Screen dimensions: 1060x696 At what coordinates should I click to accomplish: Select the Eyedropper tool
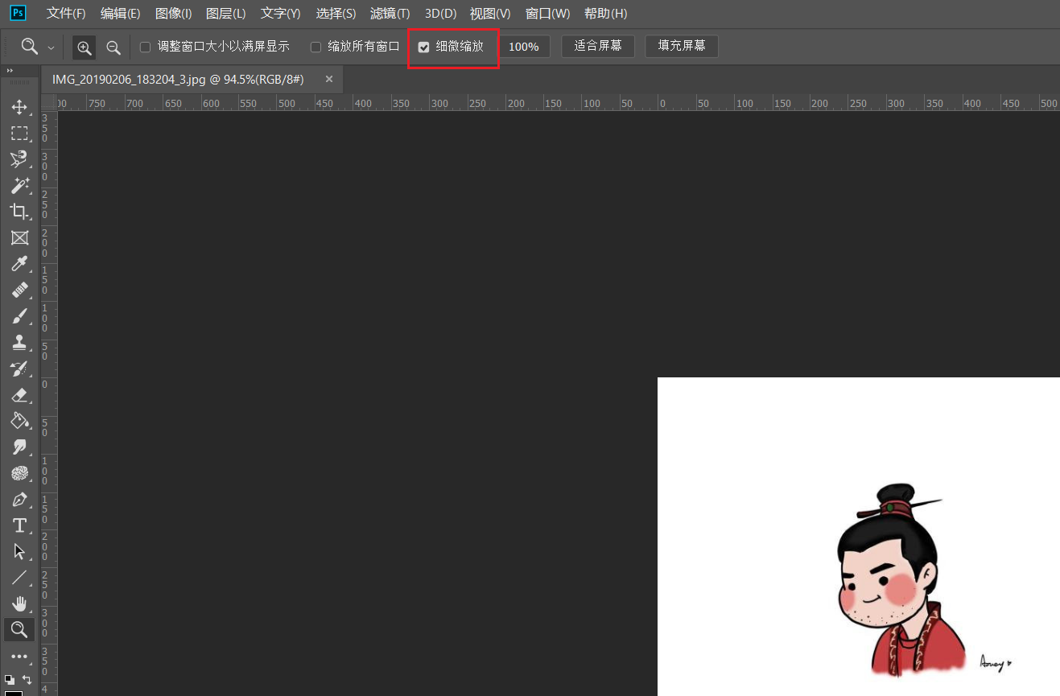[19, 264]
